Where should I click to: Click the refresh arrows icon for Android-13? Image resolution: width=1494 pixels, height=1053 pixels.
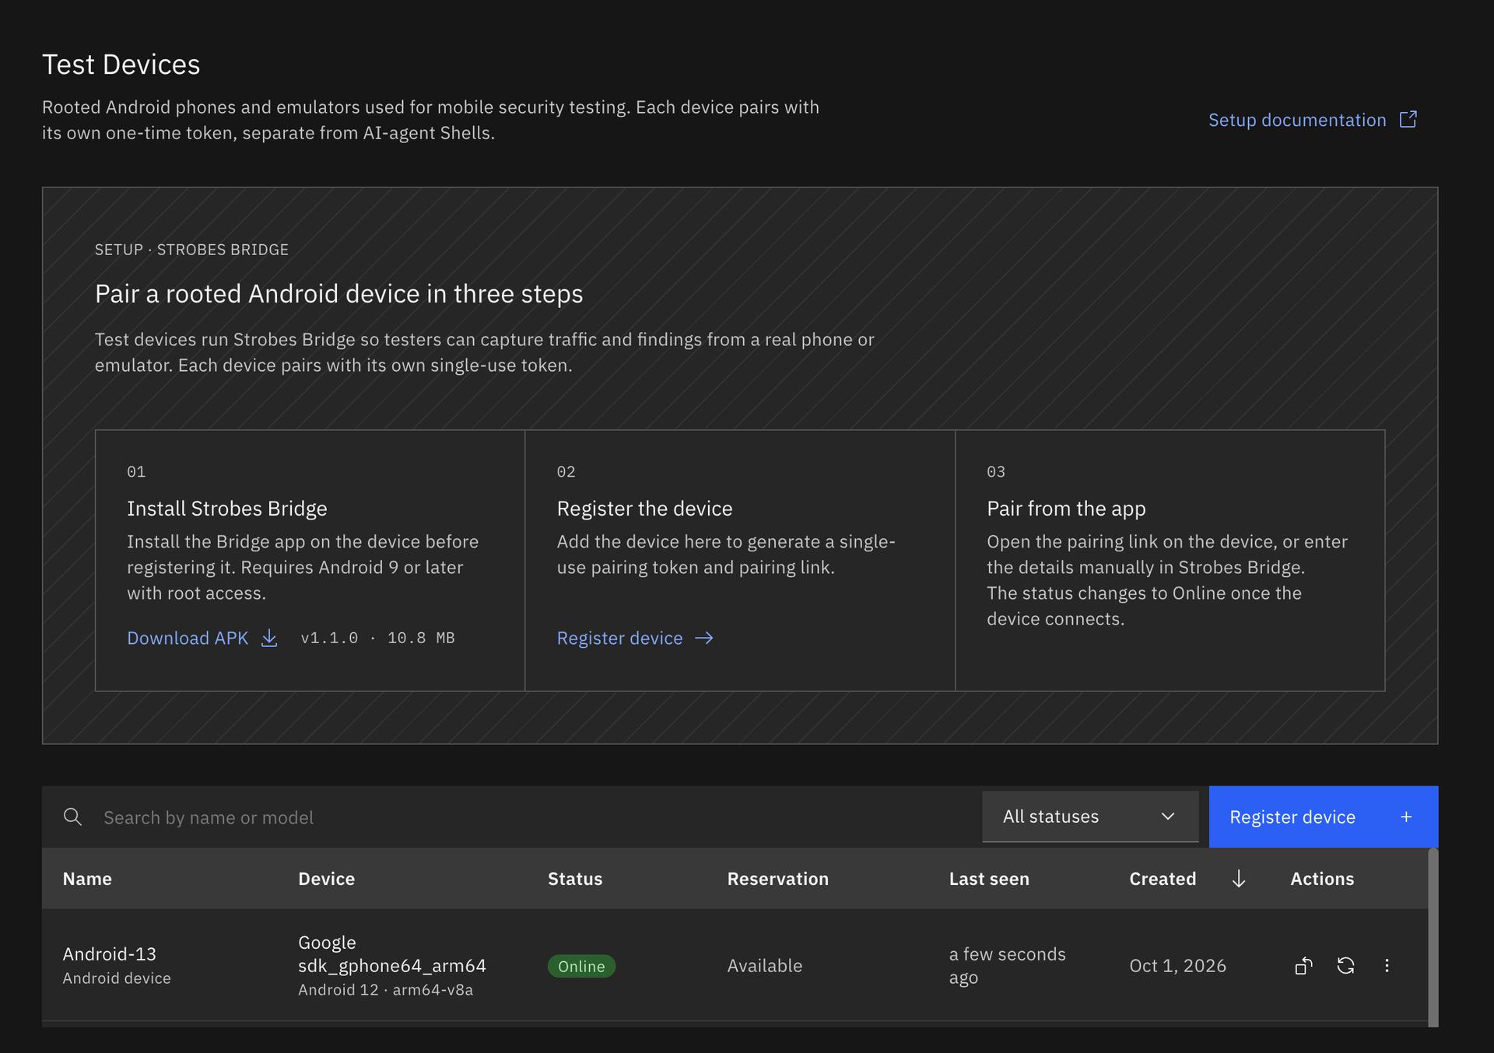(1345, 965)
